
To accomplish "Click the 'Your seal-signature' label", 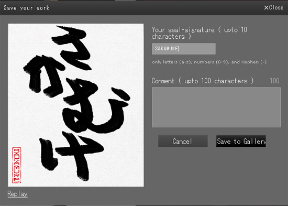I will click(200, 33).
